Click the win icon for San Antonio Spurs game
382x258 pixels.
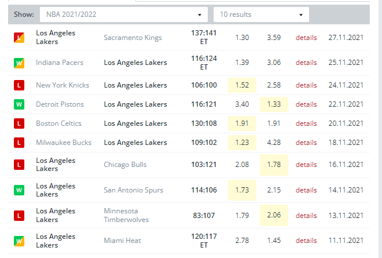pos(19,190)
